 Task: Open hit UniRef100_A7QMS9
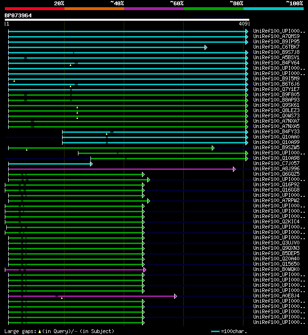click(276, 36)
